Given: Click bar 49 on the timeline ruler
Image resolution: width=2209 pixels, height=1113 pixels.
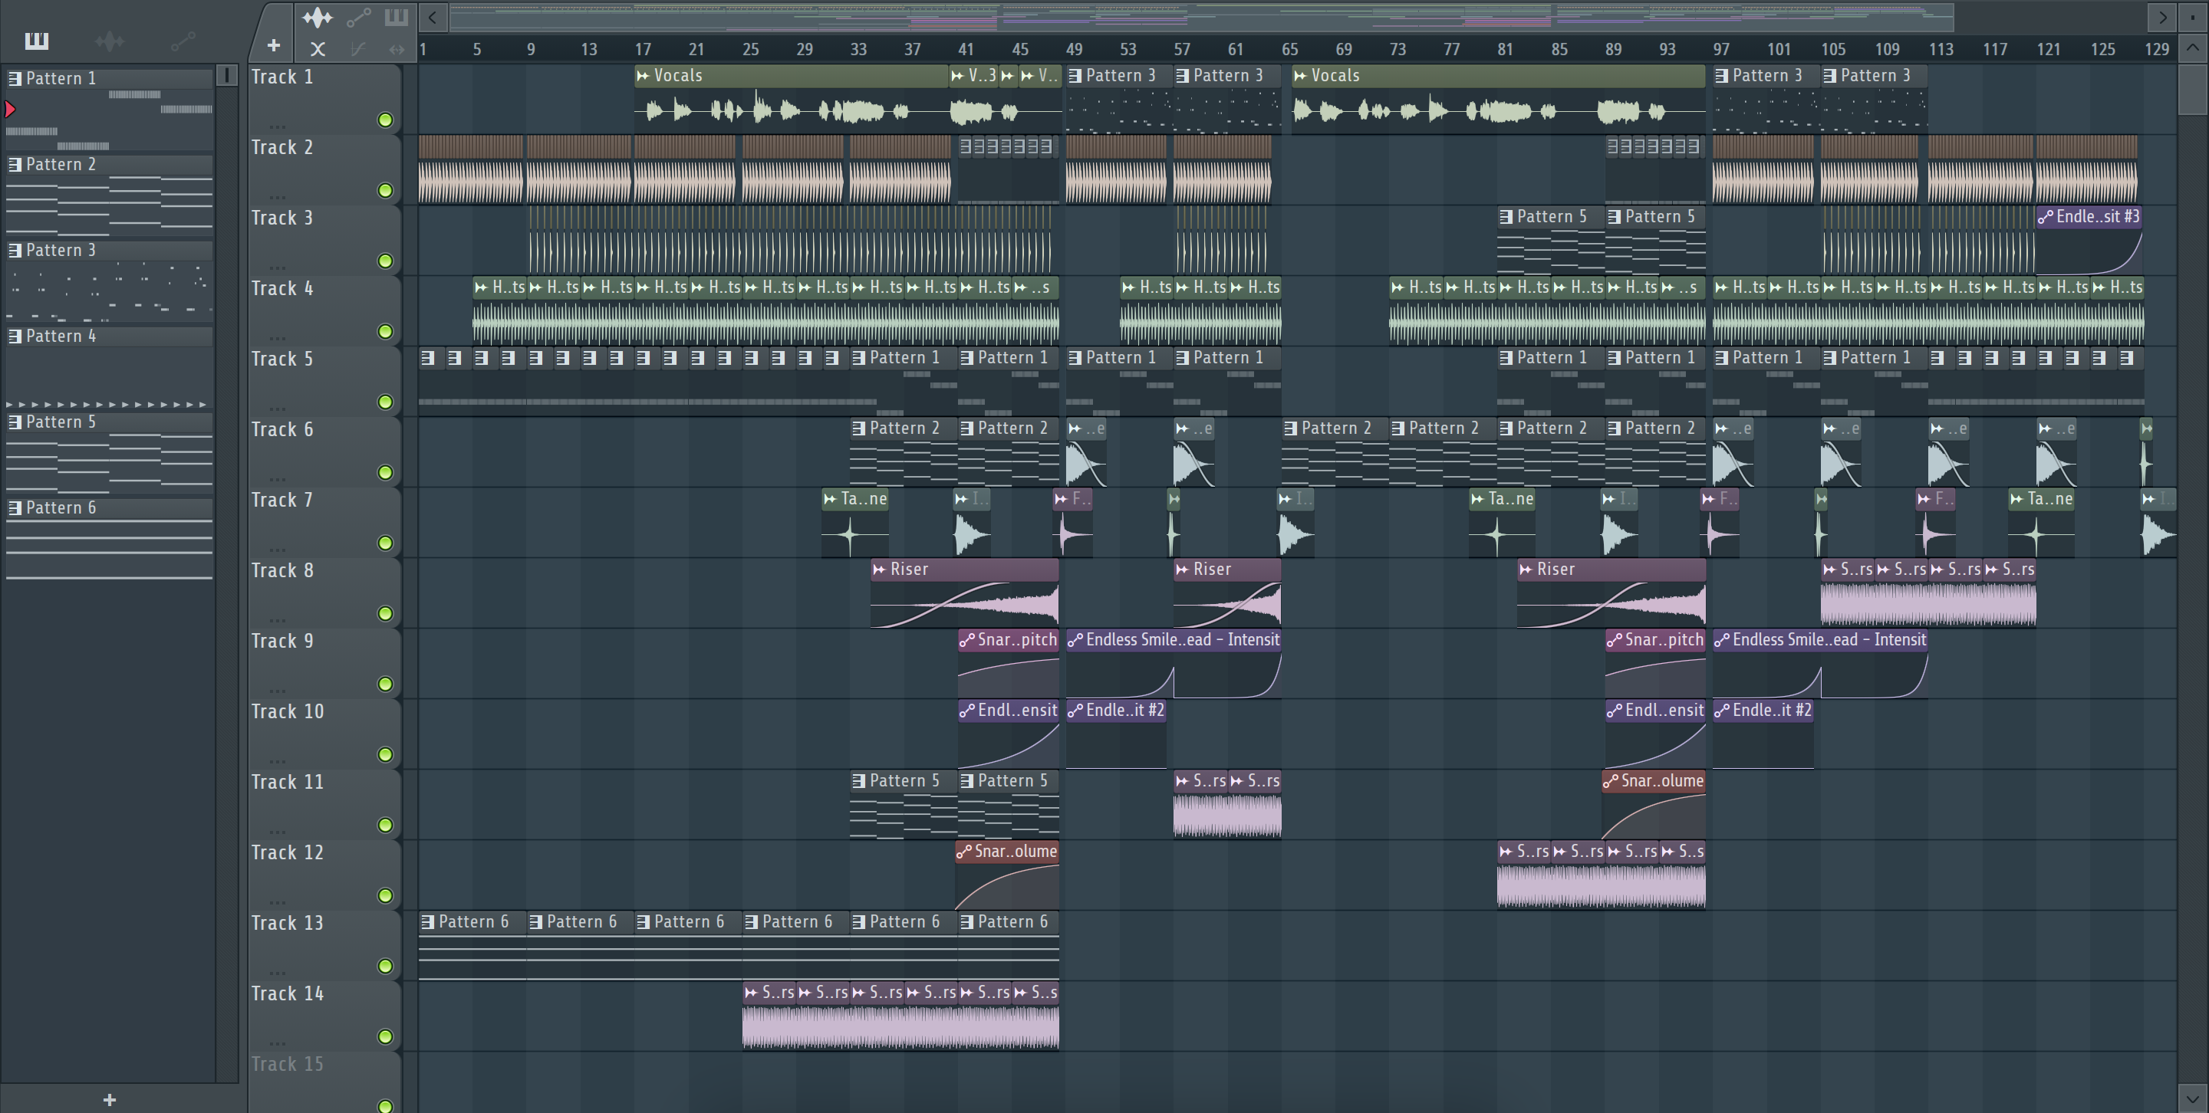Looking at the screenshot, I should pos(1074,49).
